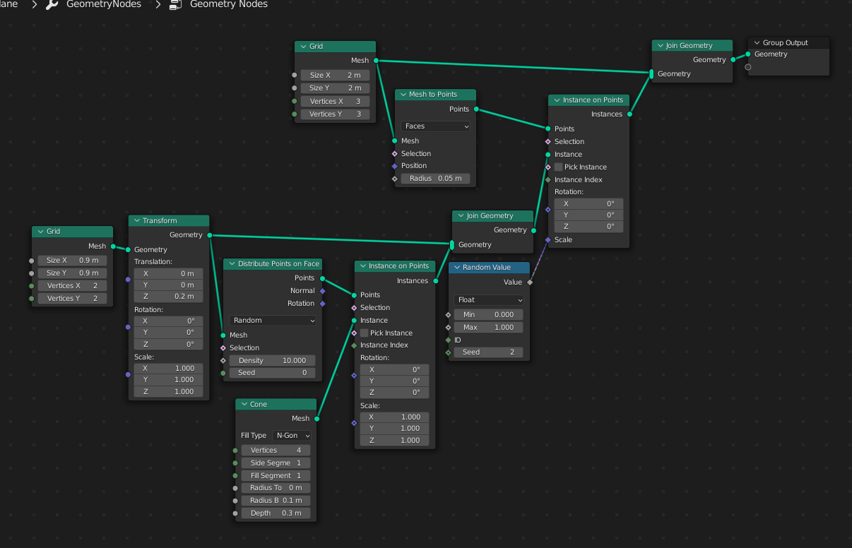
Task: Open the Faces mode dropdown in Mesh to Points
Action: coord(435,126)
